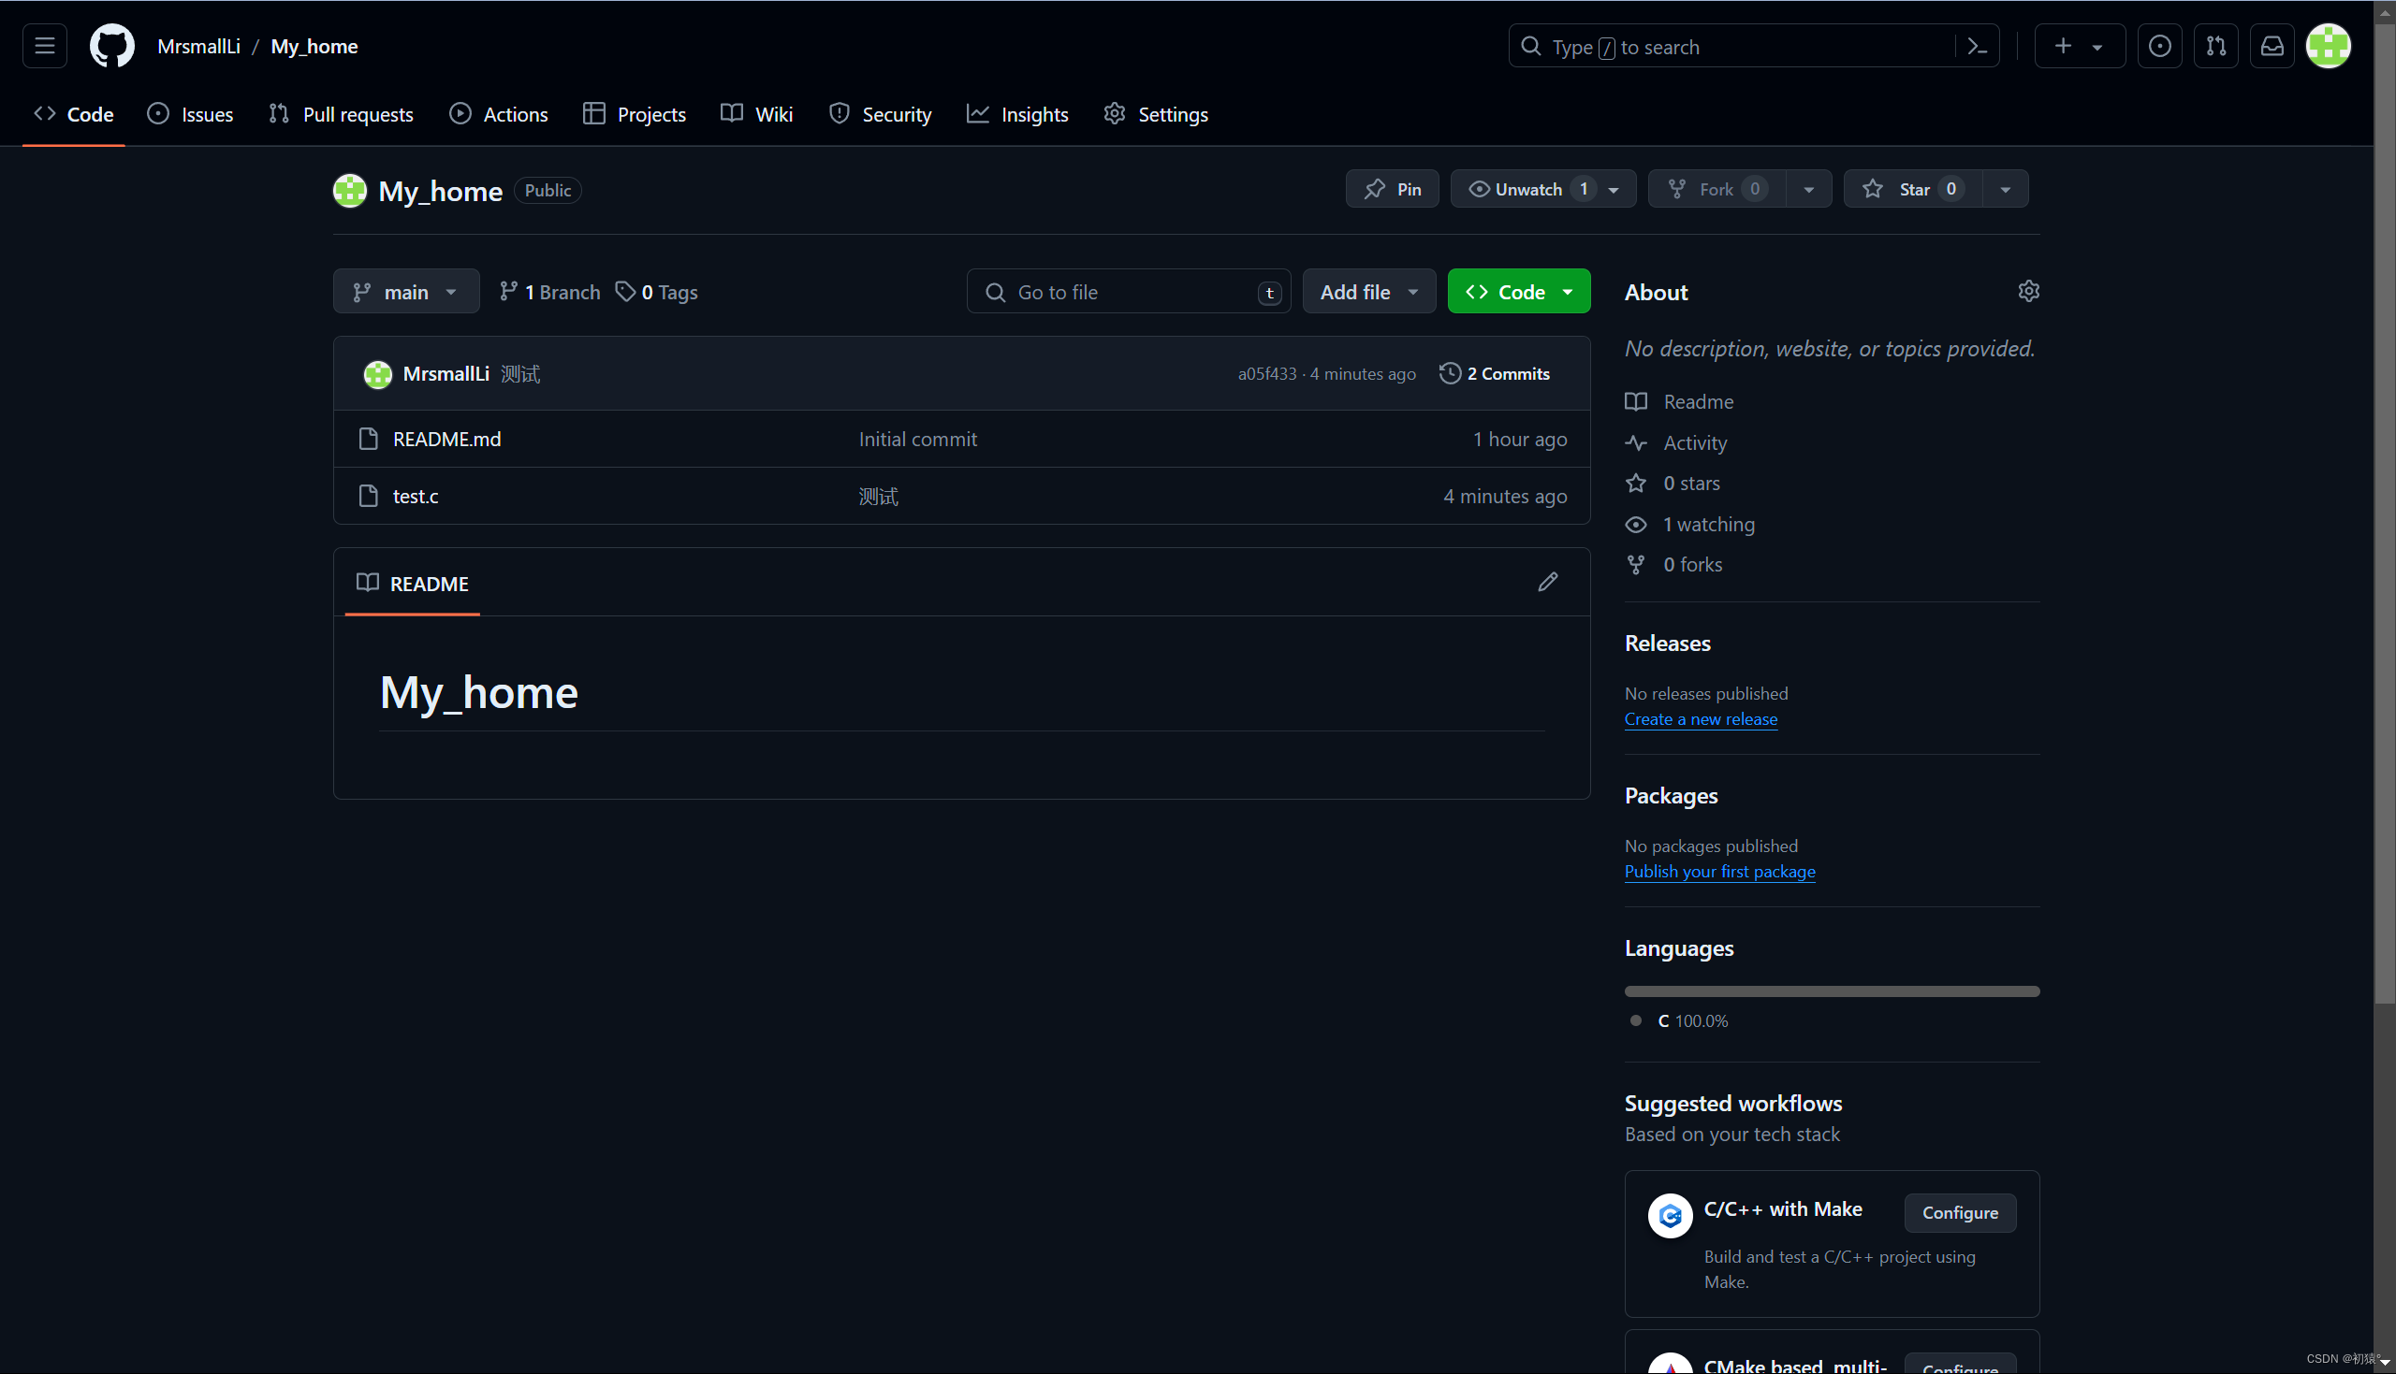The width and height of the screenshot is (2396, 1374).
Task: Focus the Go to file search field
Action: pos(1128,292)
